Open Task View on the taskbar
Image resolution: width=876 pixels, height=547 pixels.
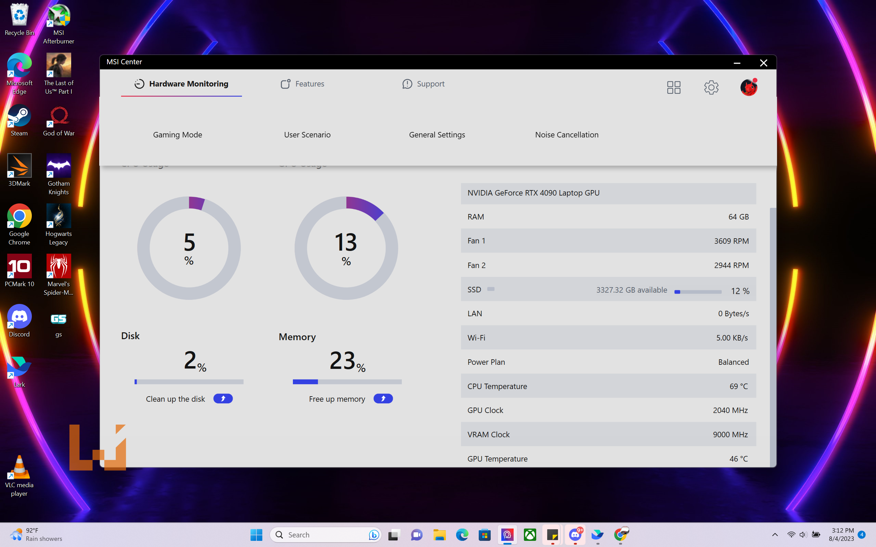tap(394, 535)
